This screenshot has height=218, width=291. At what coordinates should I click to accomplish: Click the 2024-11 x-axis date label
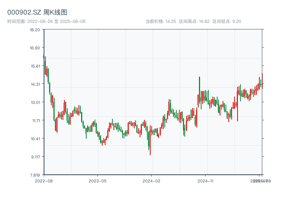coord(206,181)
